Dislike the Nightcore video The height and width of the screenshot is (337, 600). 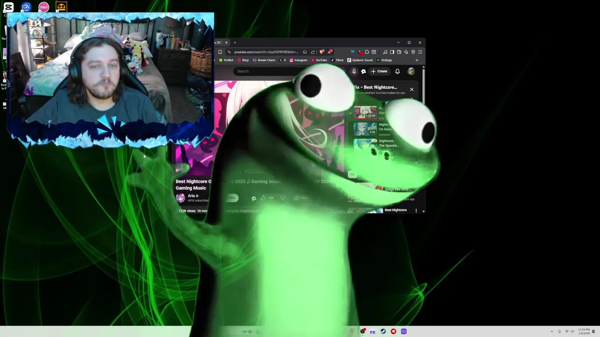pos(283,198)
